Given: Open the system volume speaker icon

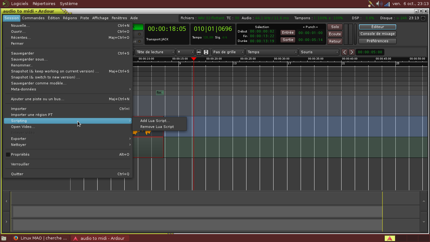Looking at the screenshot, I should [379, 4].
